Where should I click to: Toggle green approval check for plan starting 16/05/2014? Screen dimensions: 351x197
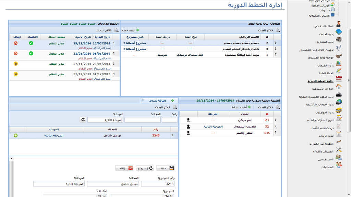(31, 43)
